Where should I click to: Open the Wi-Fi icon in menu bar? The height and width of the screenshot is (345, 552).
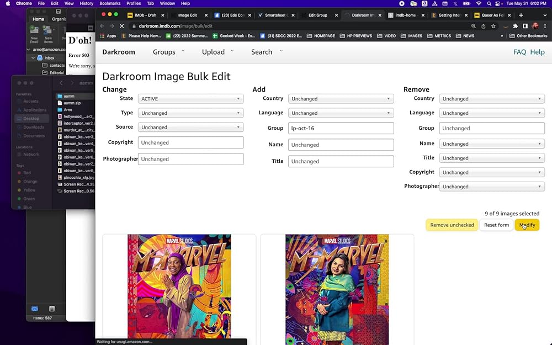click(478, 3)
